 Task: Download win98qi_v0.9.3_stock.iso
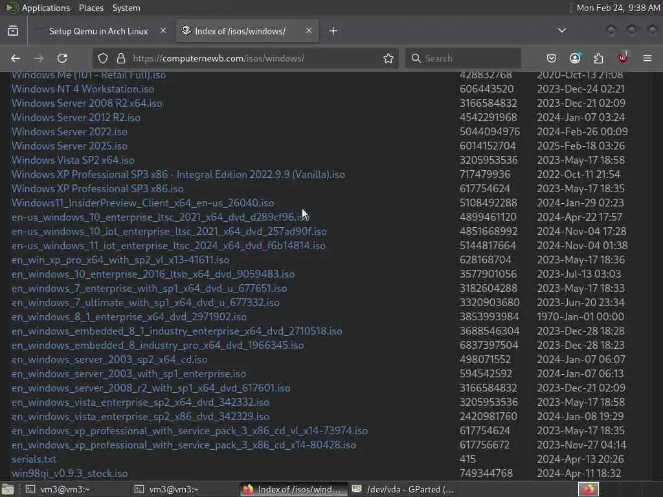pyautogui.click(x=69, y=474)
